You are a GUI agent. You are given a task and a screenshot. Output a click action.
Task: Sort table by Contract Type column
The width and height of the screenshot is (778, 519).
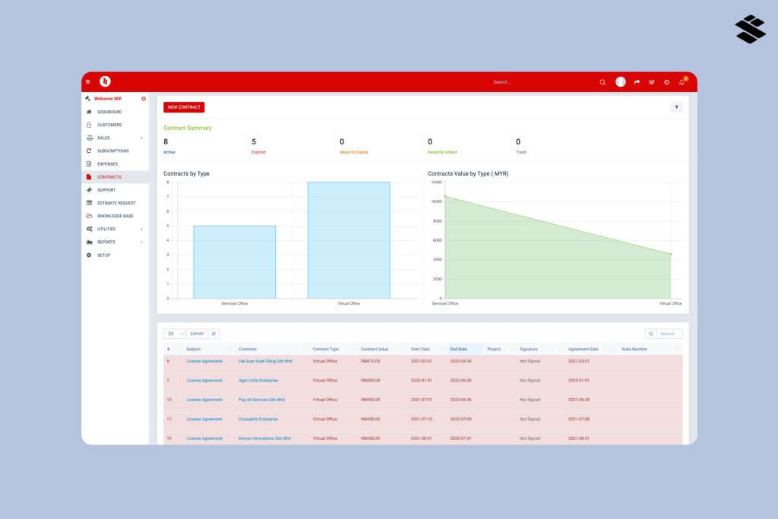[325, 350]
